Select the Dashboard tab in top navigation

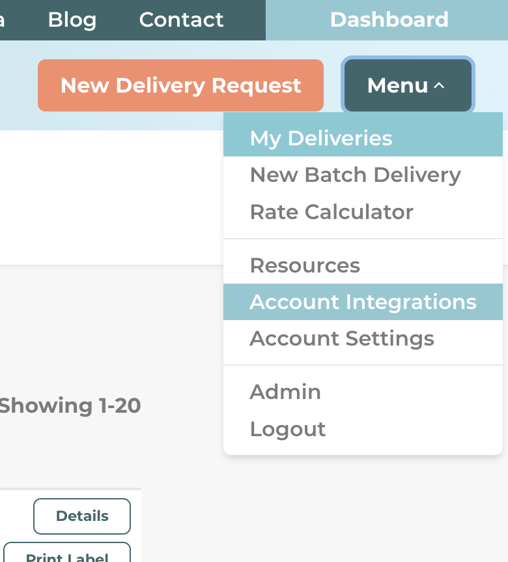tap(389, 20)
